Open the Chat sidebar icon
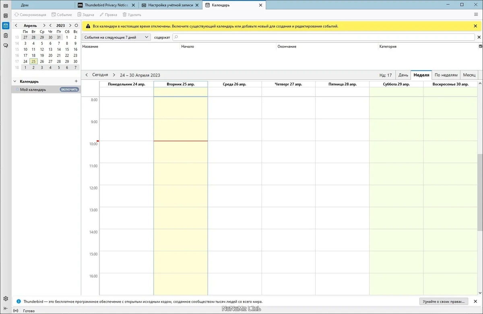The width and height of the screenshot is (483, 314). coord(6,45)
